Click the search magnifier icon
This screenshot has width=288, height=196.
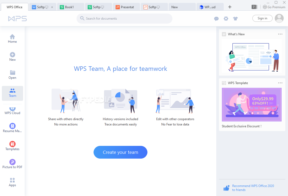tap(82, 18)
